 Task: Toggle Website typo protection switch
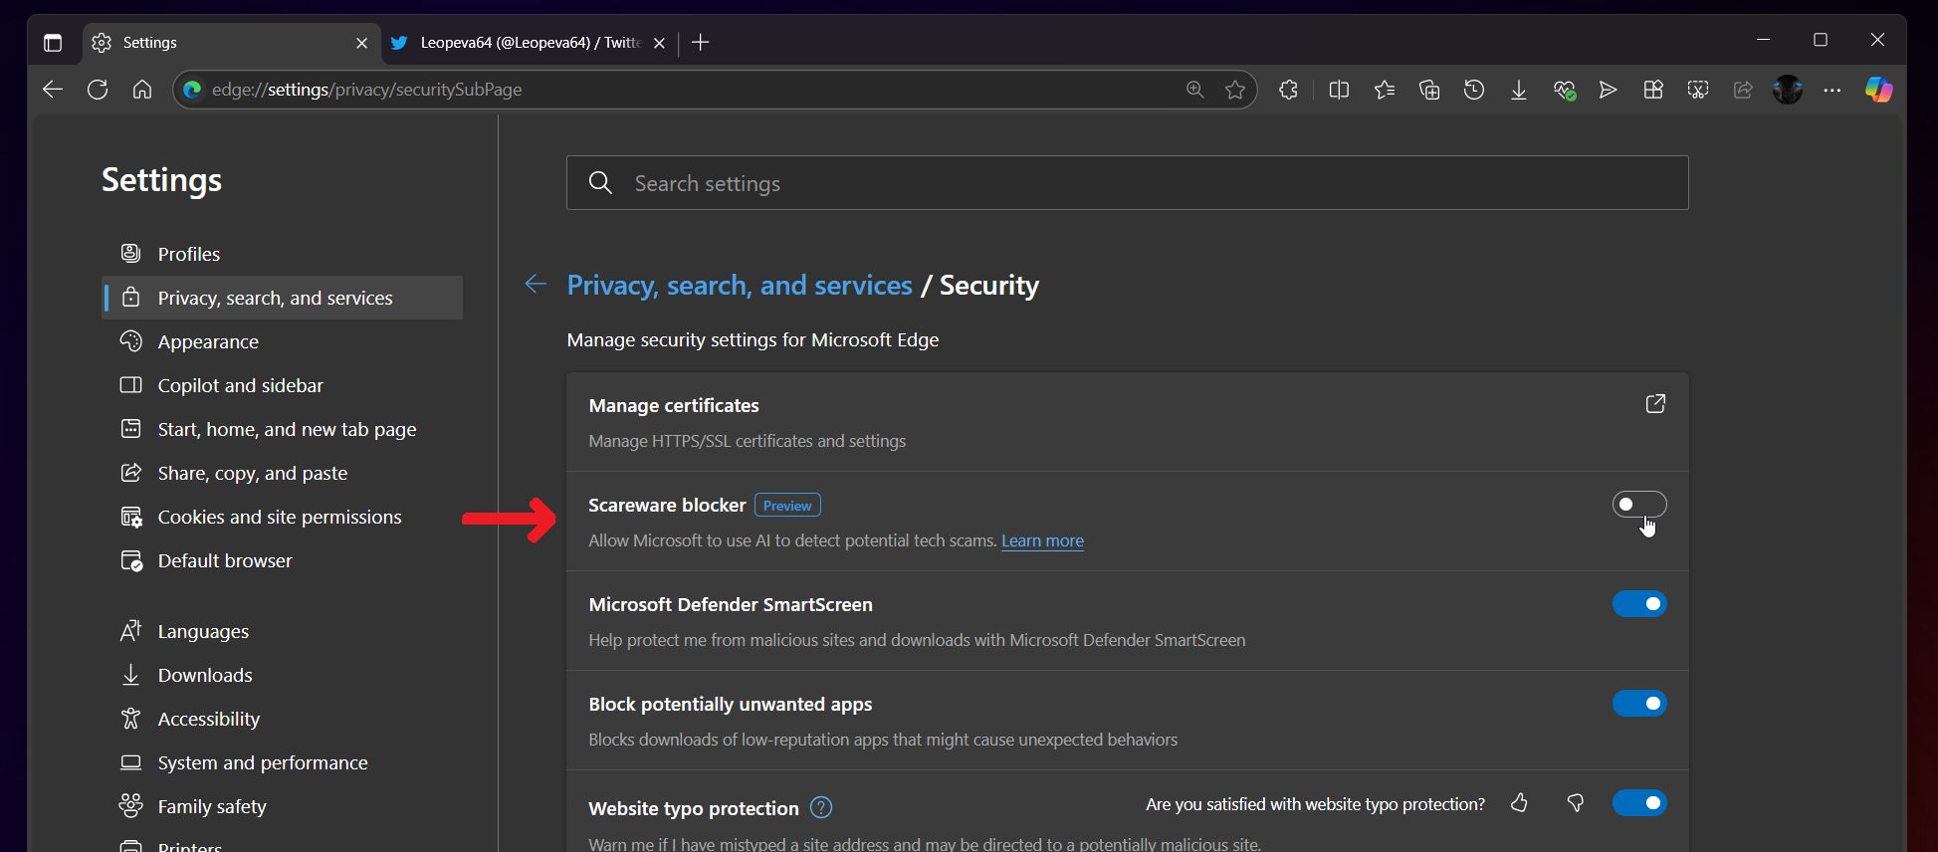1638,803
